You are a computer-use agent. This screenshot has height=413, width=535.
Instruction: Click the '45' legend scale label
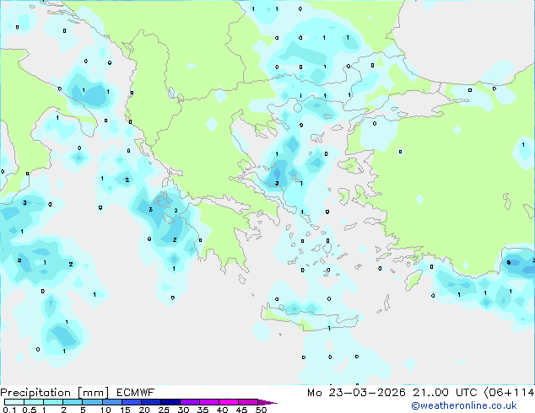tap(241, 410)
